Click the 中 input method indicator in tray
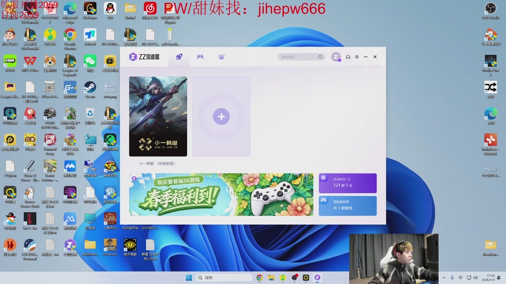 pos(460,278)
